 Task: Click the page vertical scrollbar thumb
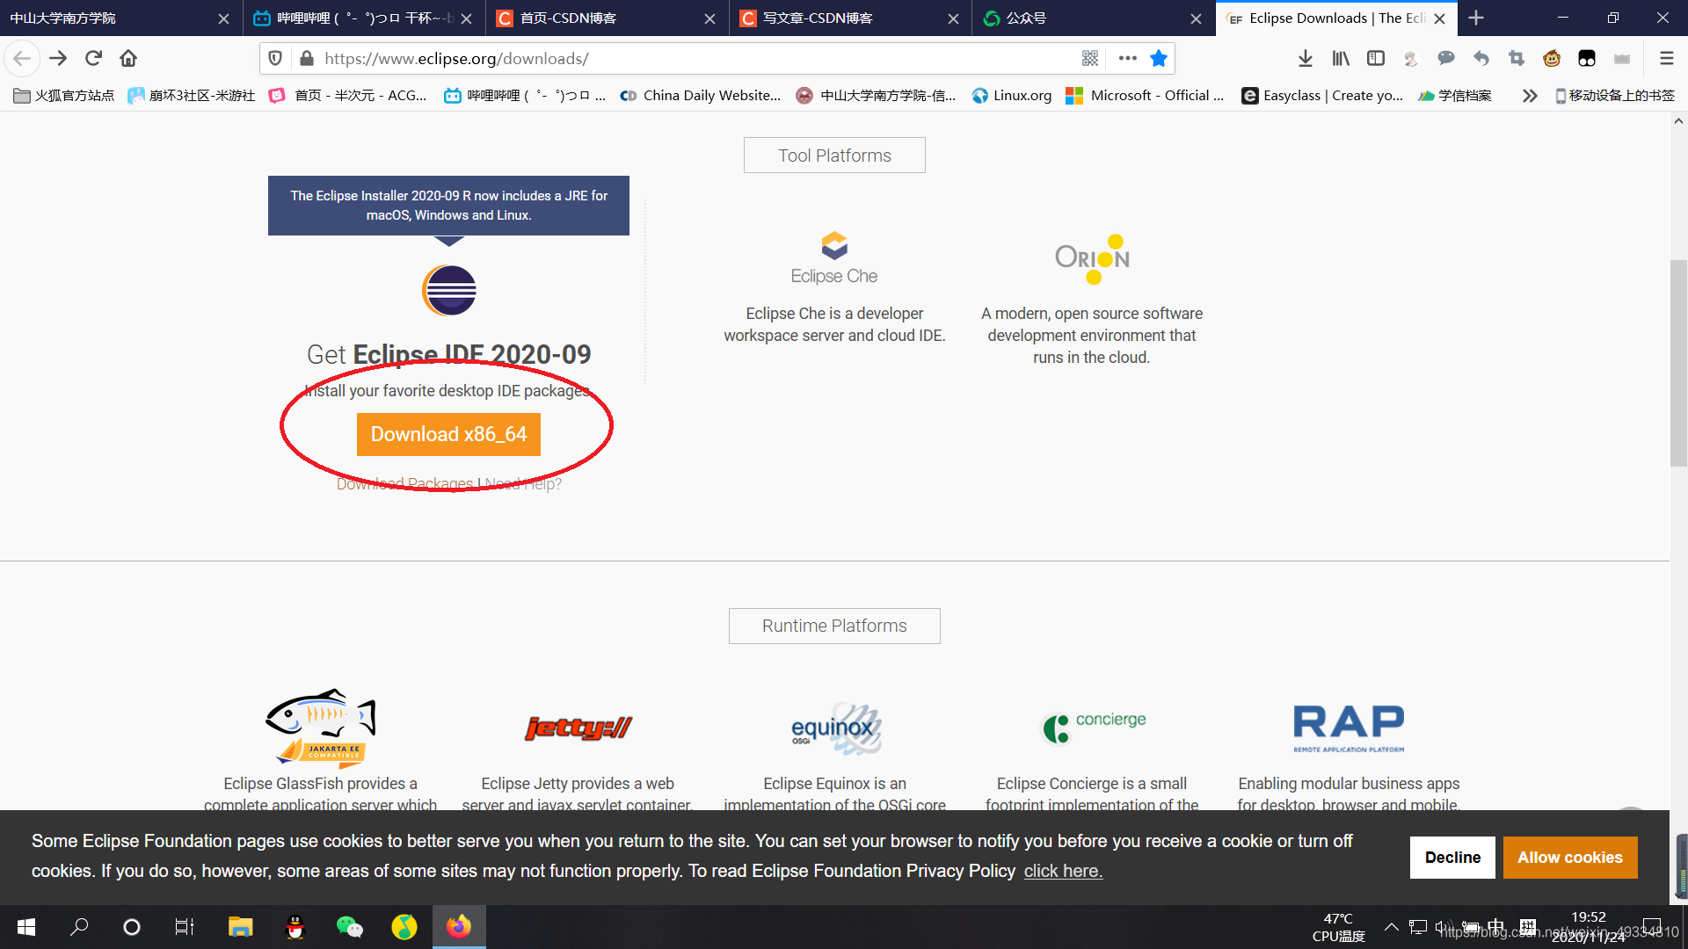(1678, 362)
